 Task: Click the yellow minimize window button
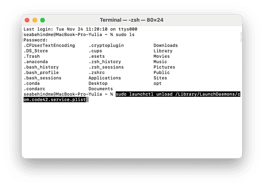(x=35, y=20)
